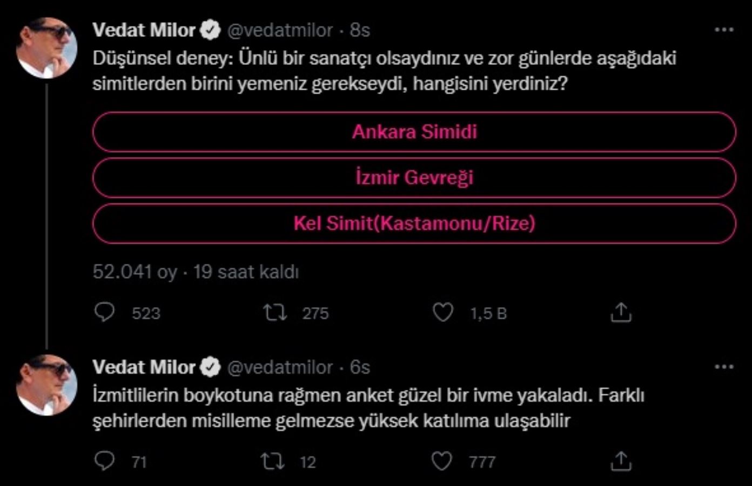This screenshot has width=752, height=486.
Task: Select the Vedat Milor display name
Action: pos(146,30)
